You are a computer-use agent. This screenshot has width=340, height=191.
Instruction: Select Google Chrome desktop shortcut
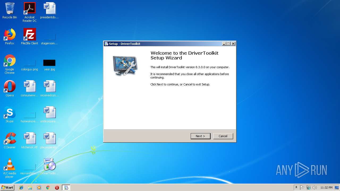(10, 64)
